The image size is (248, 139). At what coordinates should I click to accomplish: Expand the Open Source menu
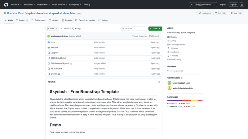click(x=59, y=5)
